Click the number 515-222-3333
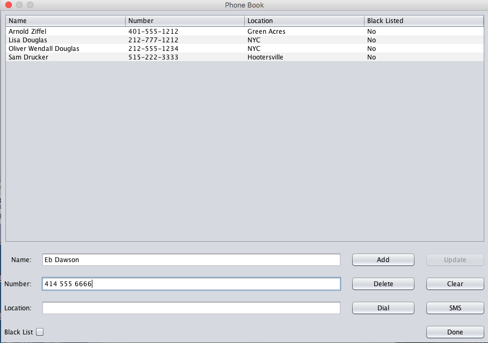488x343 pixels. 153,57
